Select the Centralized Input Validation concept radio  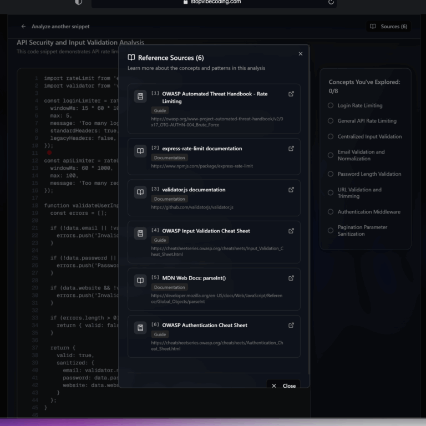point(331,136)
